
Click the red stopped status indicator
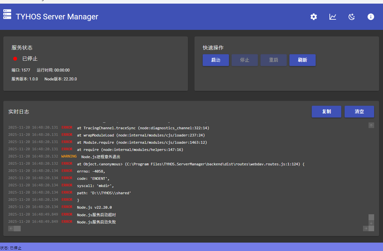pyautogui.click(x=15, y=59)
